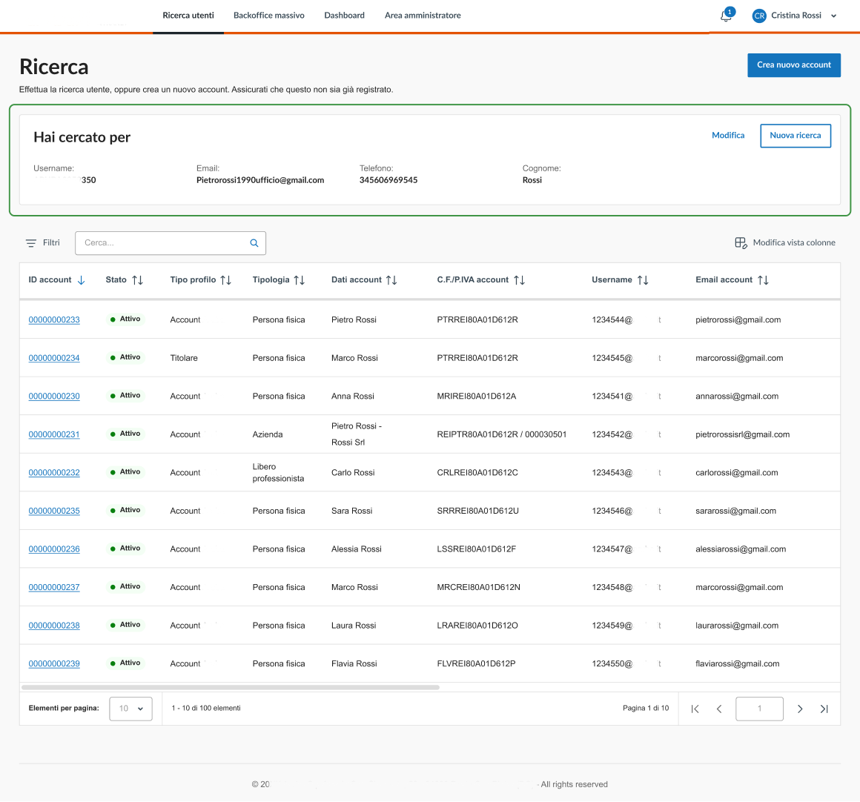Sort table by Email account column
Screen dimensions: 860x802
click(x=763, y=280)
